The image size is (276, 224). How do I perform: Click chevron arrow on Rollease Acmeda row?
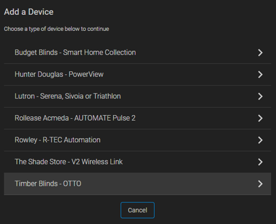(x=261, y=118)
